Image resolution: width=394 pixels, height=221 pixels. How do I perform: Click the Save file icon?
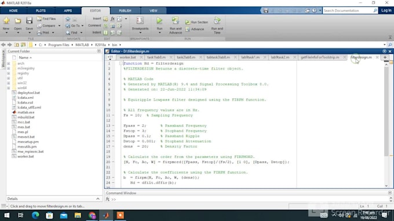[29, 21]
